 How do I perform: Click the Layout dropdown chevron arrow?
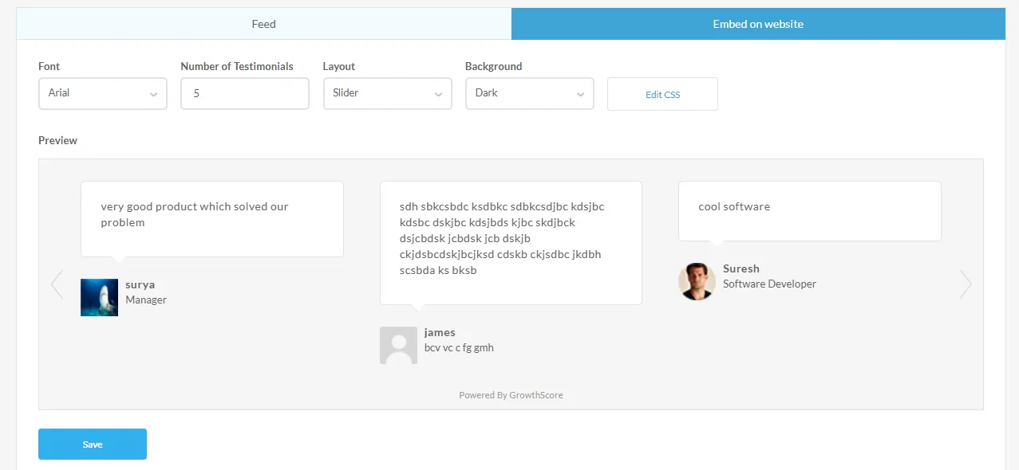[438, 95]
